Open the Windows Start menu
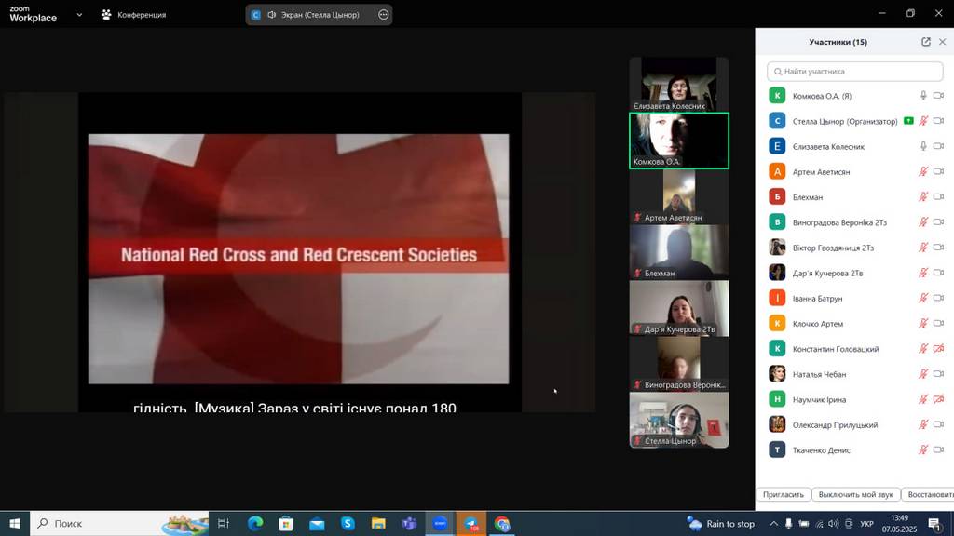The image size is (954, 536). (x=15, y=523)
